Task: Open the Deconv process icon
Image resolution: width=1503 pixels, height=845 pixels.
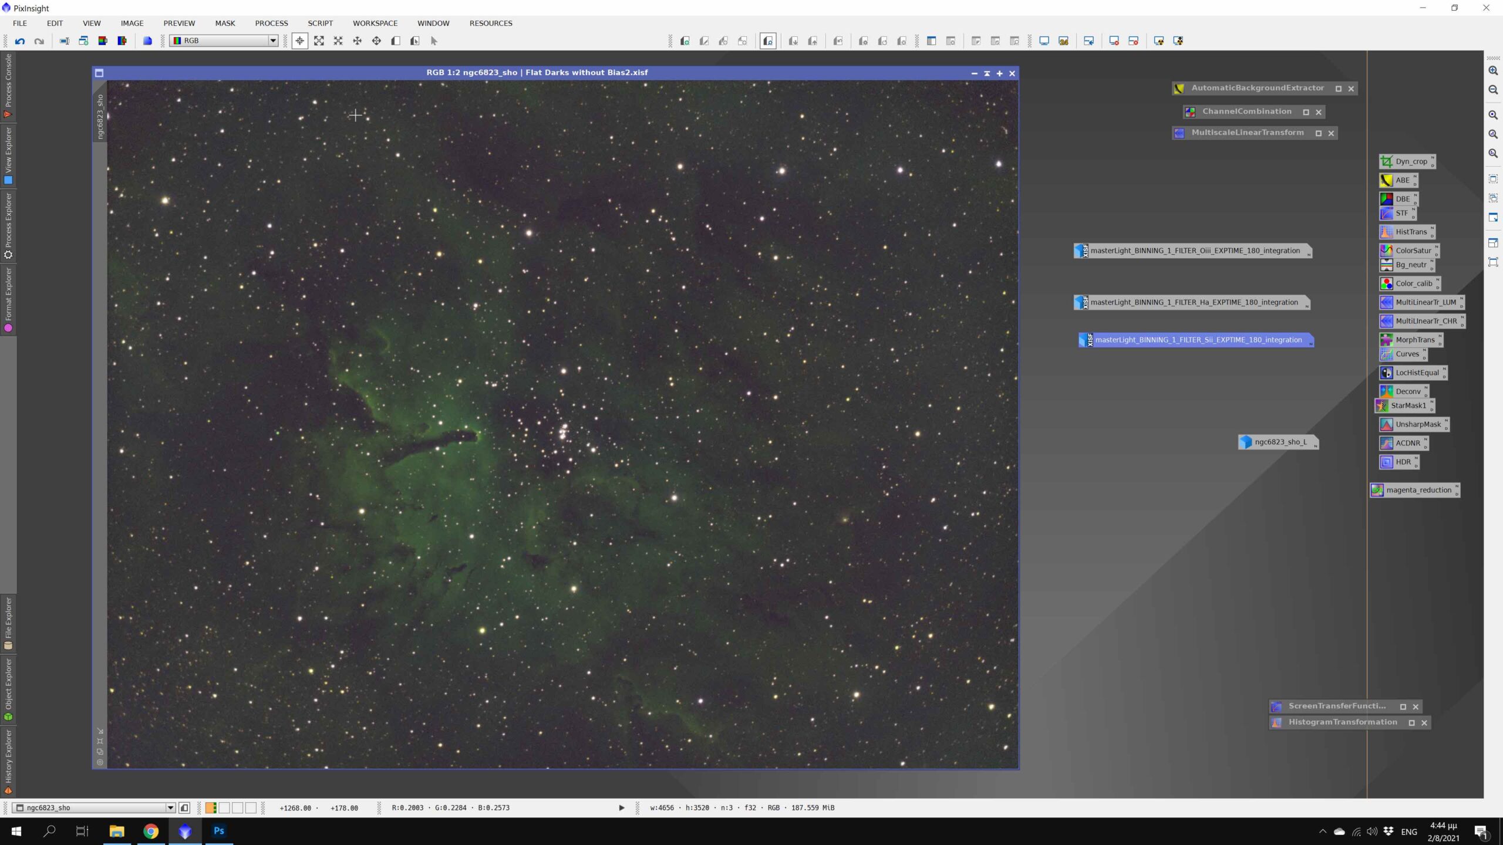Action: (1404, 391)
